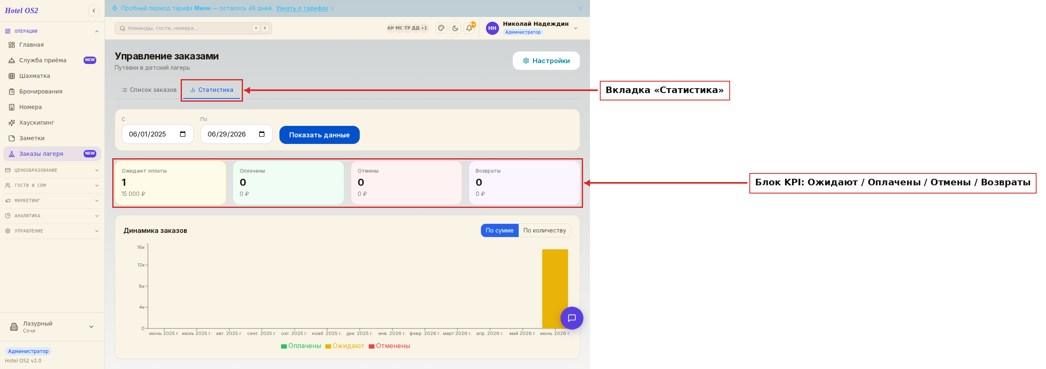Click the command search field

(x=193, y=28)
